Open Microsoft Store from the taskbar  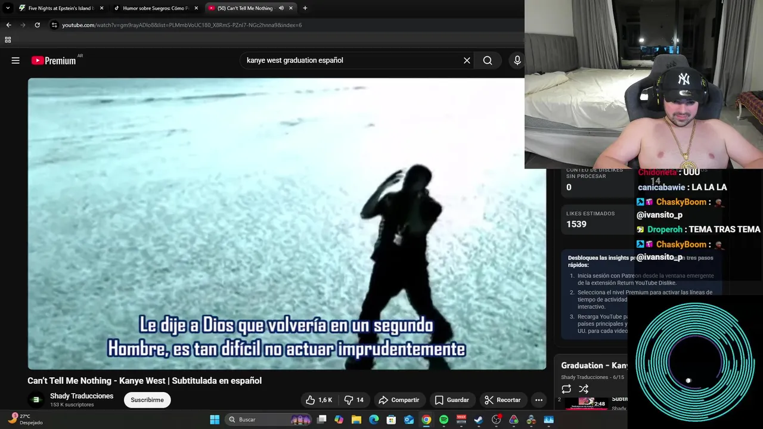tap(392, 419)
